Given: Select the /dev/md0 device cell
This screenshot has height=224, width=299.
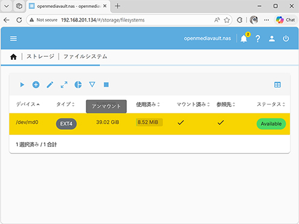Looking at the screenshot, I should [x=27, y=122].
